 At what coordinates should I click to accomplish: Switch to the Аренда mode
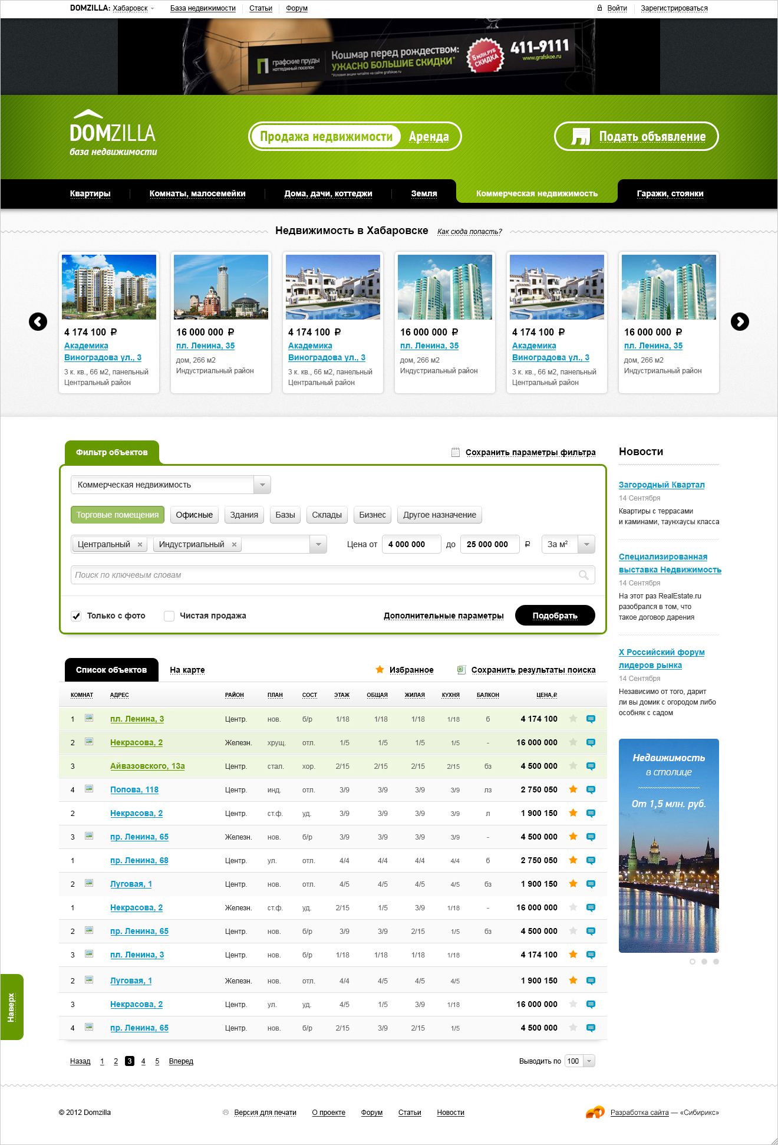(429, 137)
